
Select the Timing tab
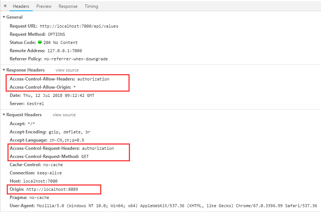tap(91, 6)
